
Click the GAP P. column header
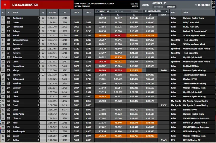coord(76,13)
